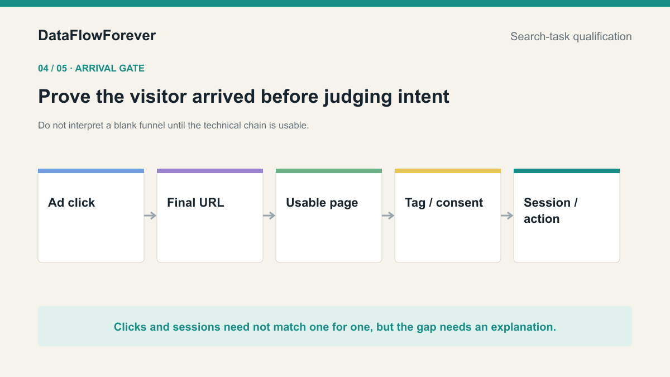Click the yellow color bar above Tag / consent
The image size is (670, 377).
tap(448, 171)
